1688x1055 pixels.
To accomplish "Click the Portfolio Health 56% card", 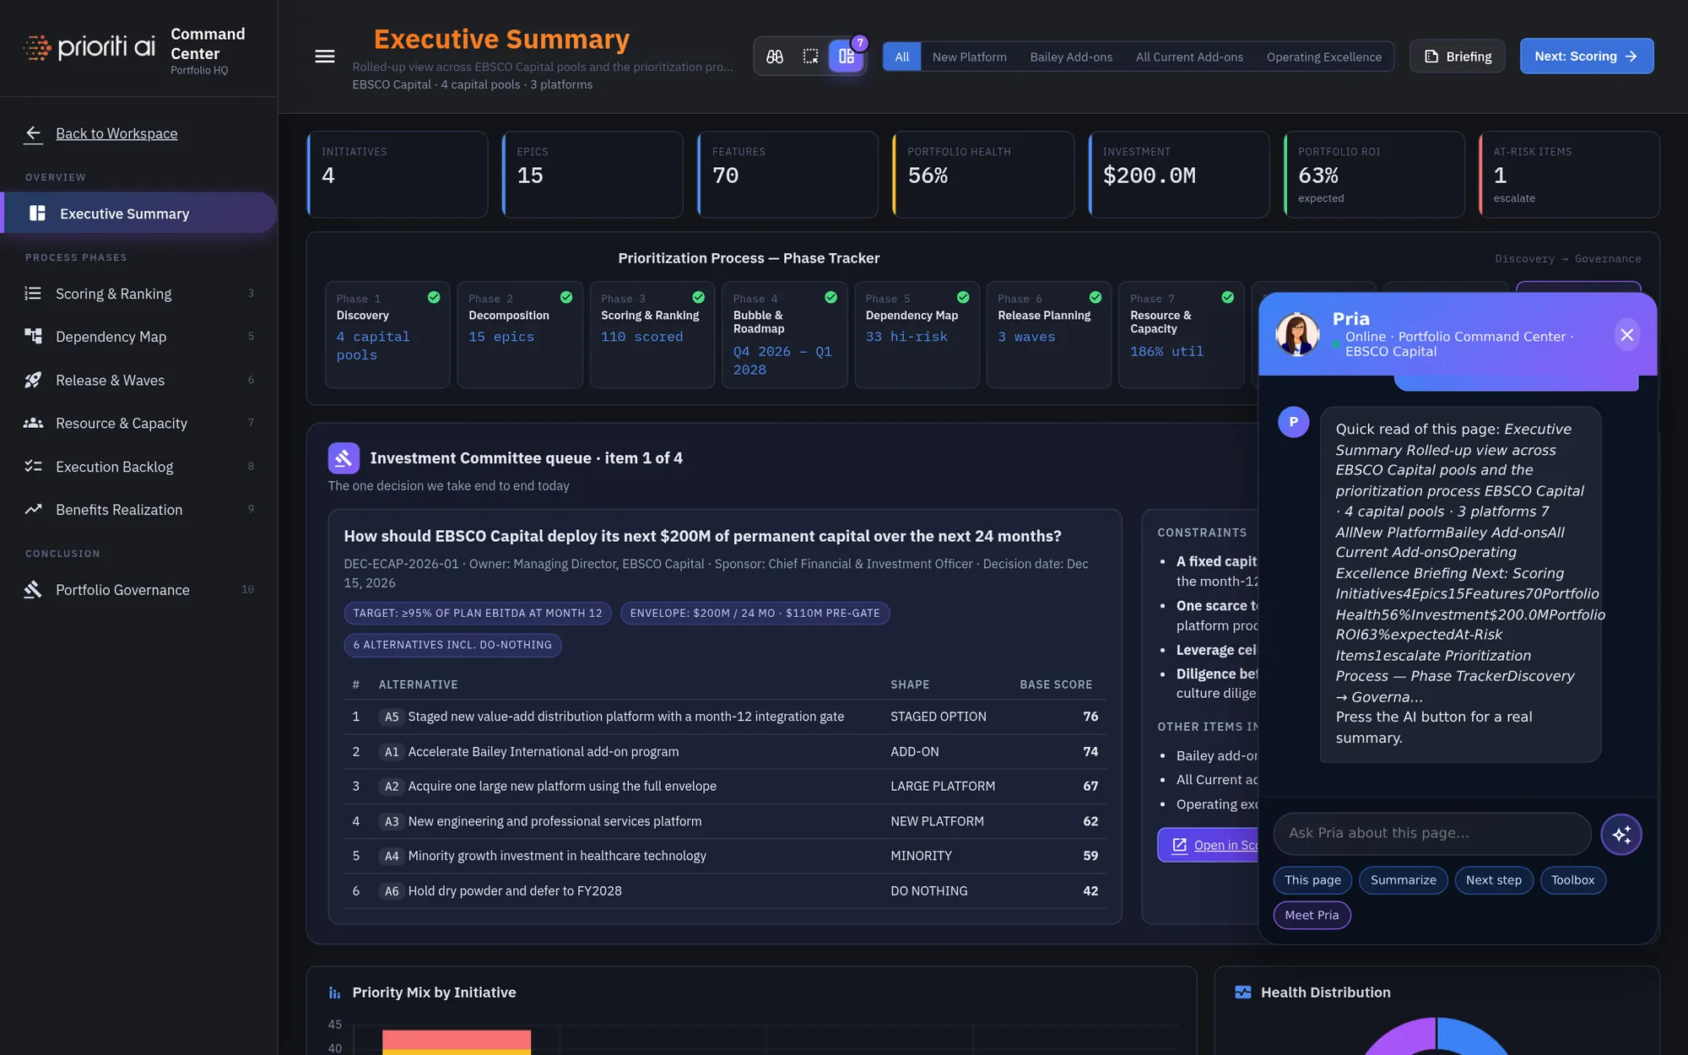I will [x=983, y=175].
